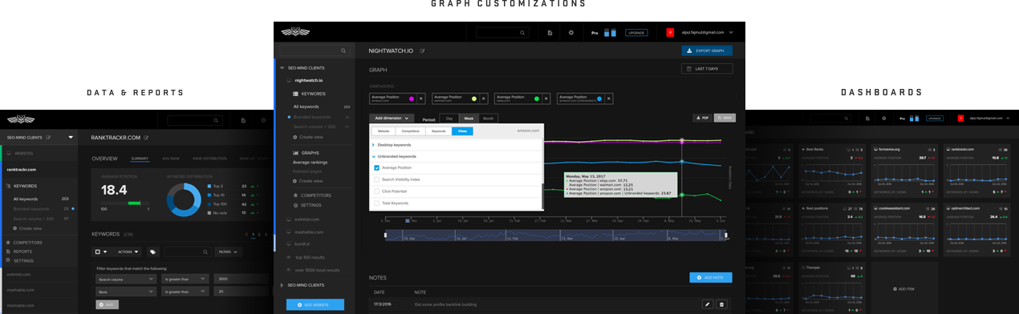Click the red notification badge in center window
Screen dimensions: 1019x314
point(670,33)
